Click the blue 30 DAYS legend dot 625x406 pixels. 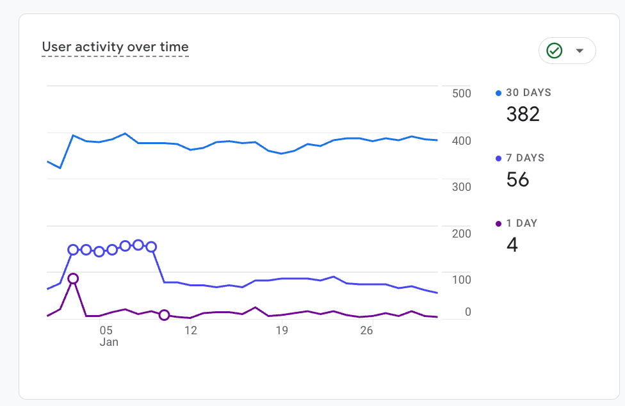click(x=499, y=93)
